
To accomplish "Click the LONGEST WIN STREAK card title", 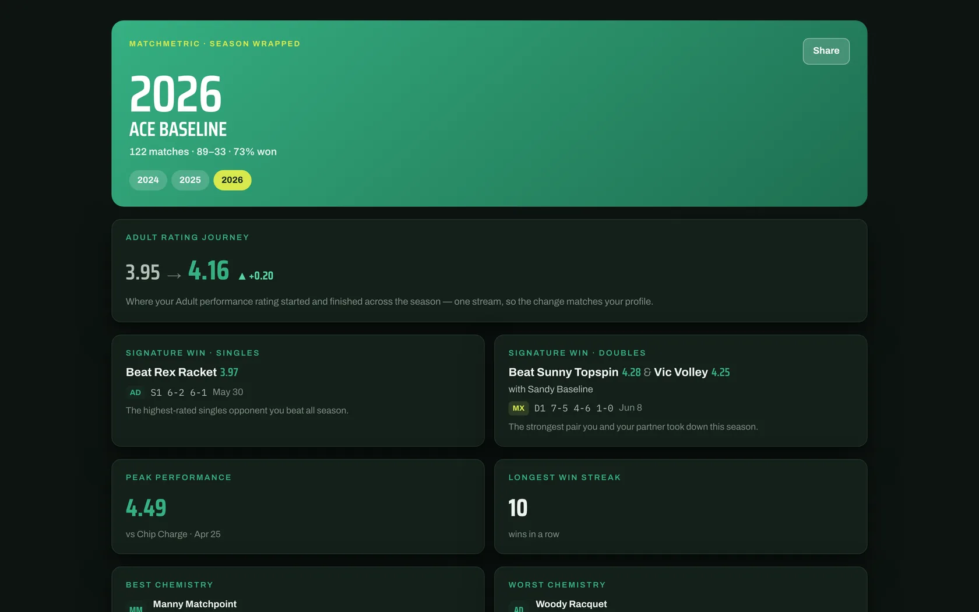I will point(565,478).
